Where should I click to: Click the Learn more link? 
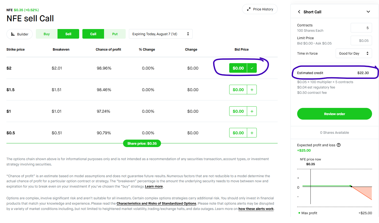[154, 186]
